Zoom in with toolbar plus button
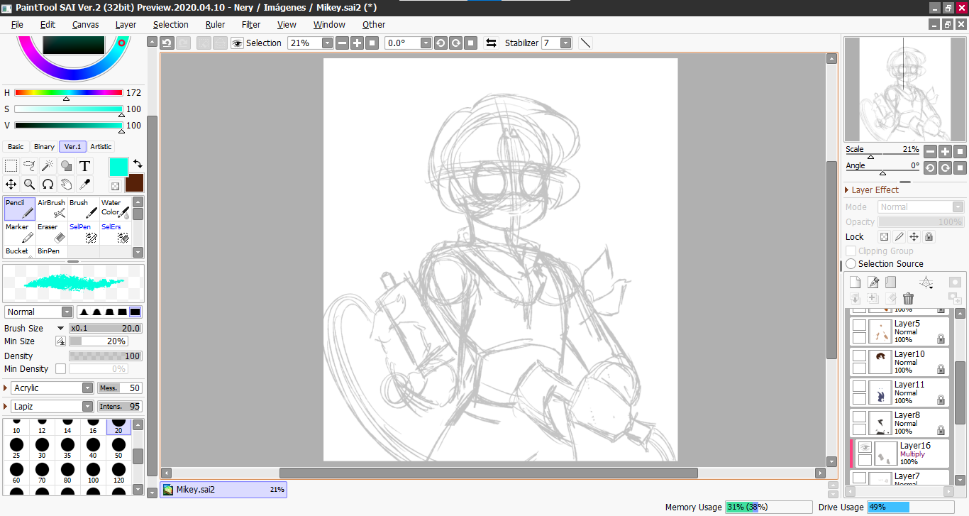Screen dimensions: 969x516 357,43
